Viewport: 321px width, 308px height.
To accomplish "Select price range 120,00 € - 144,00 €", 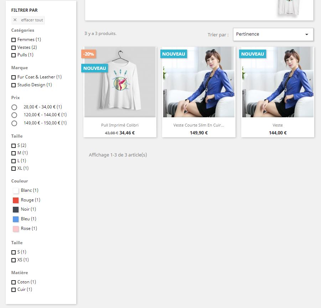I will 14,115.
